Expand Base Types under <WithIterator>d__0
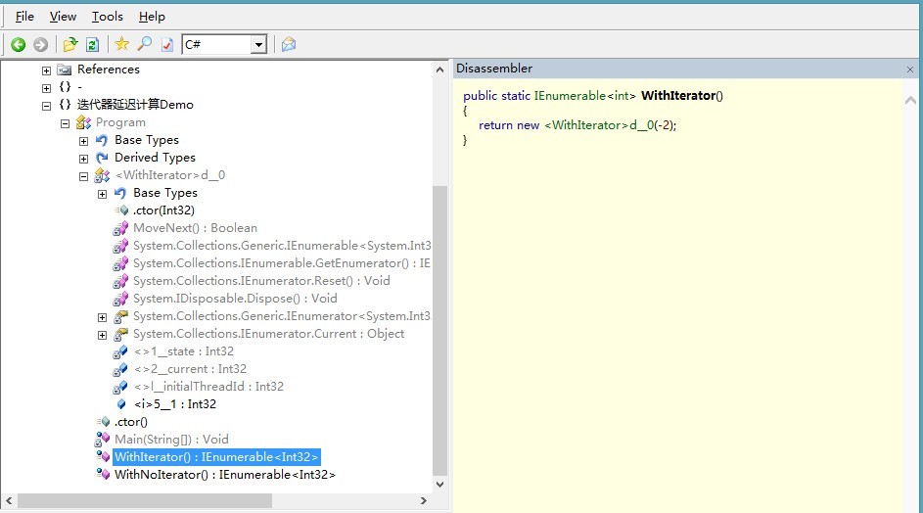Screen dimensions: 923x513 pos(103,194)
